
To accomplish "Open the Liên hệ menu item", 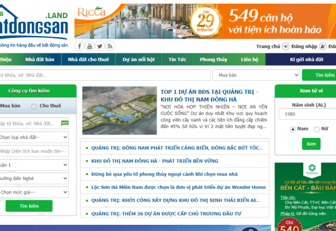I will click(x=250, y=60).
